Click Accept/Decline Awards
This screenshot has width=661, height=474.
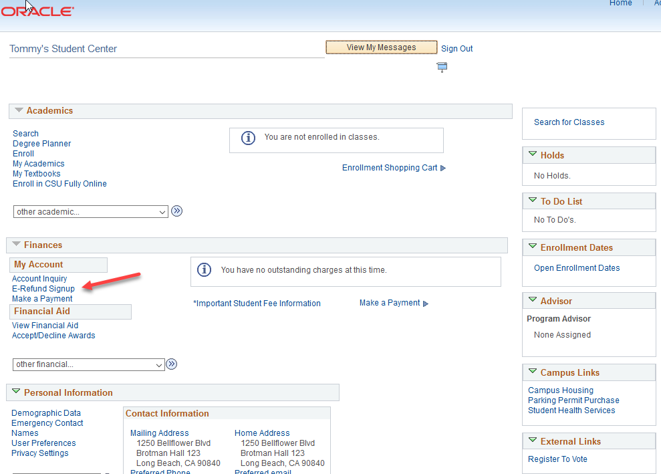point(53,336)
